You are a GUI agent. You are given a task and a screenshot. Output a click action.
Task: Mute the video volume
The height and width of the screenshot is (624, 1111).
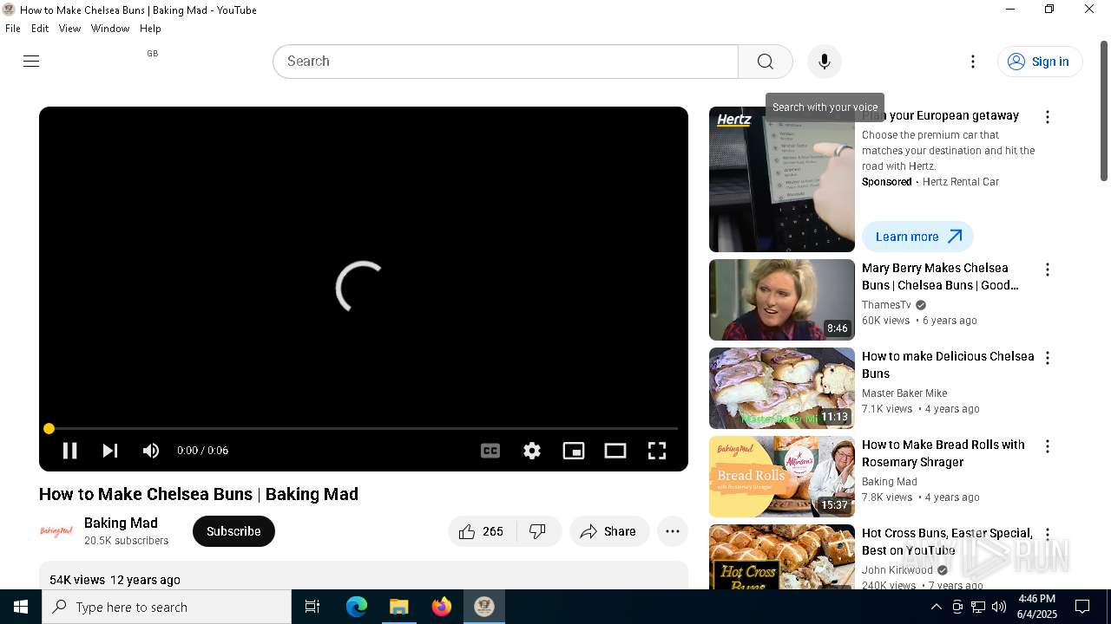tap(151, 451)
